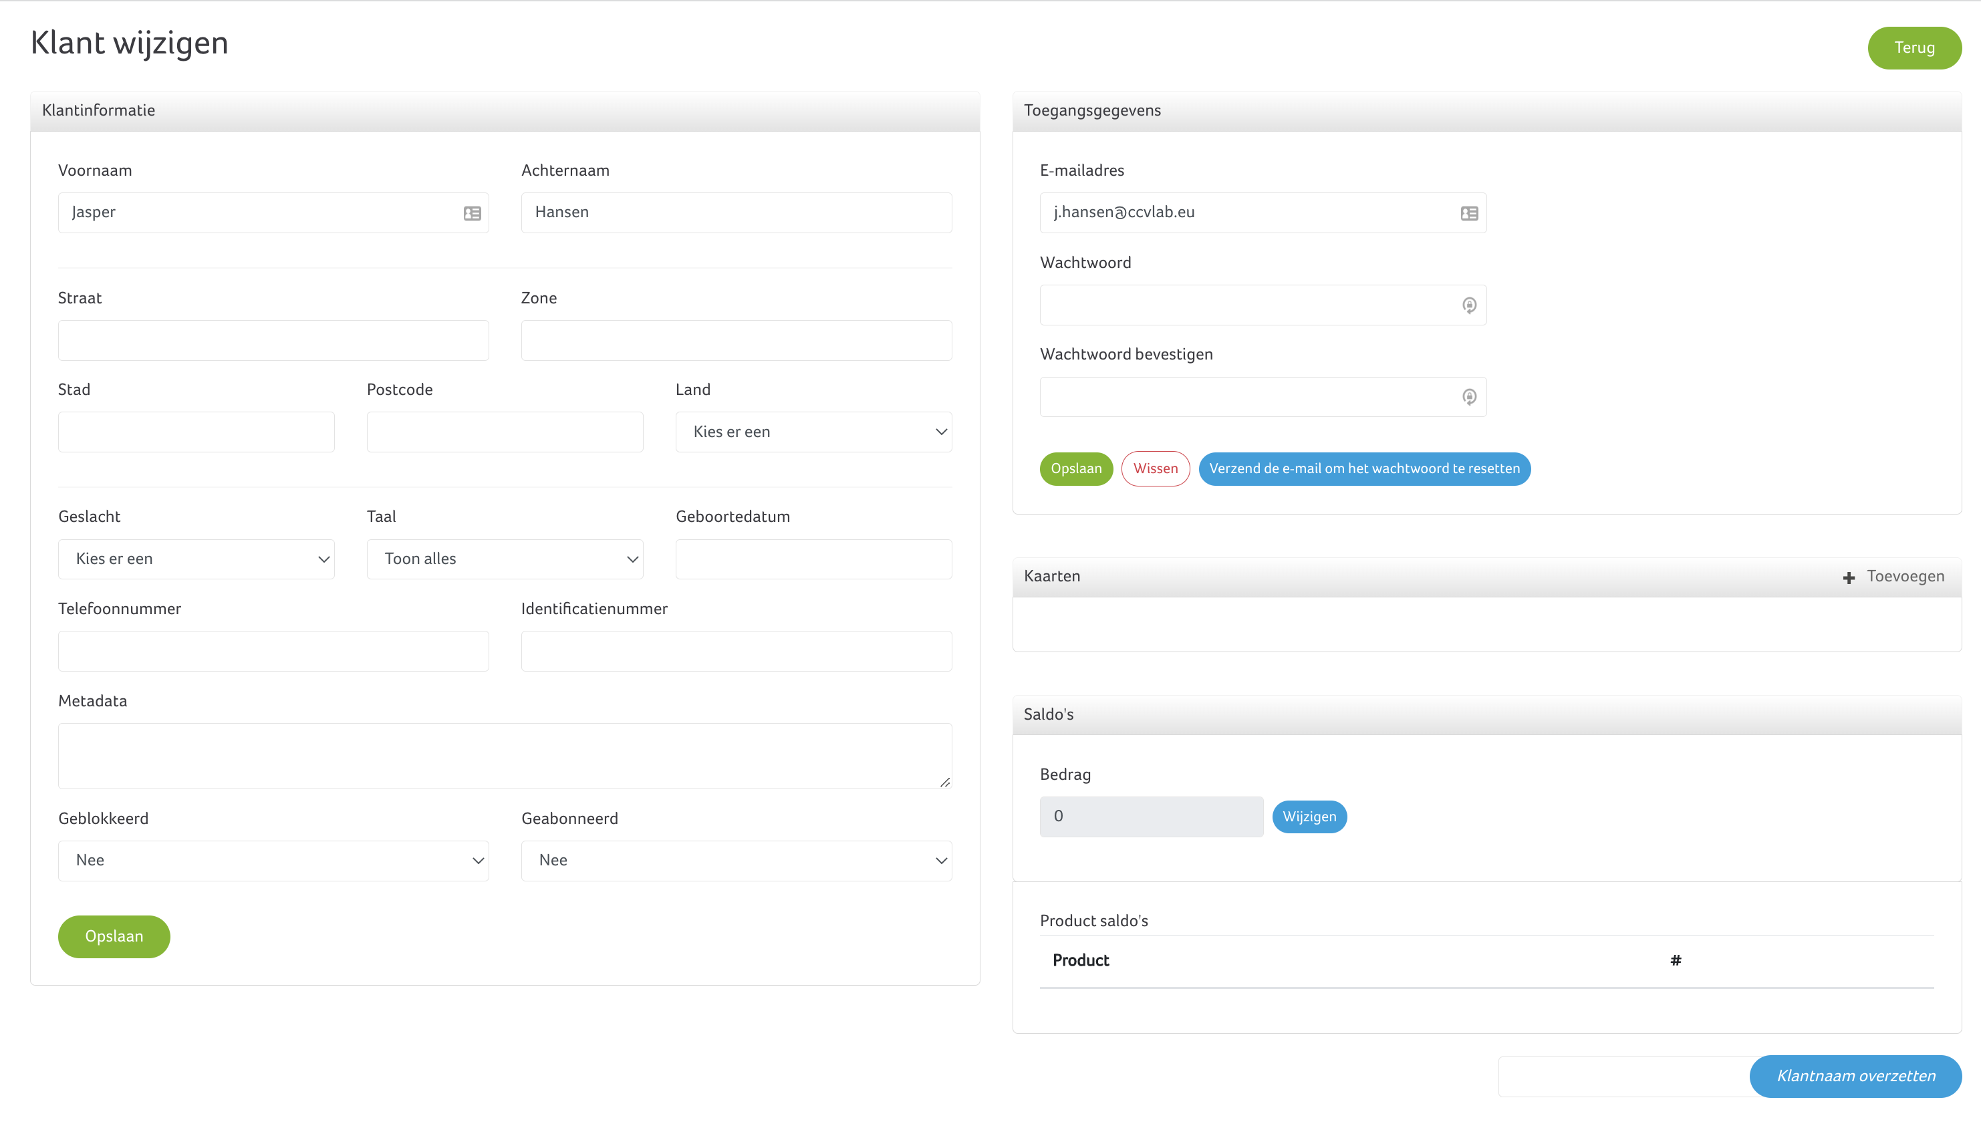The height and width of the screenshot is (1136, 1981).
Task: Open the Geblokkeerd dropdown
Action: click(273, 860)
